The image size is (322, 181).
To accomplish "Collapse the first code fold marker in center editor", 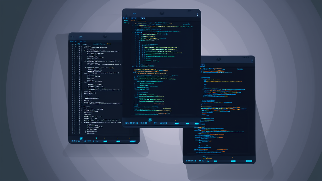I will (x=135, y=24).
